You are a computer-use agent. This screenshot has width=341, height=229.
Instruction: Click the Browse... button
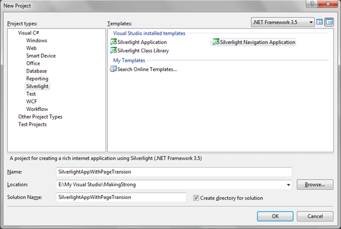point(315,184)
